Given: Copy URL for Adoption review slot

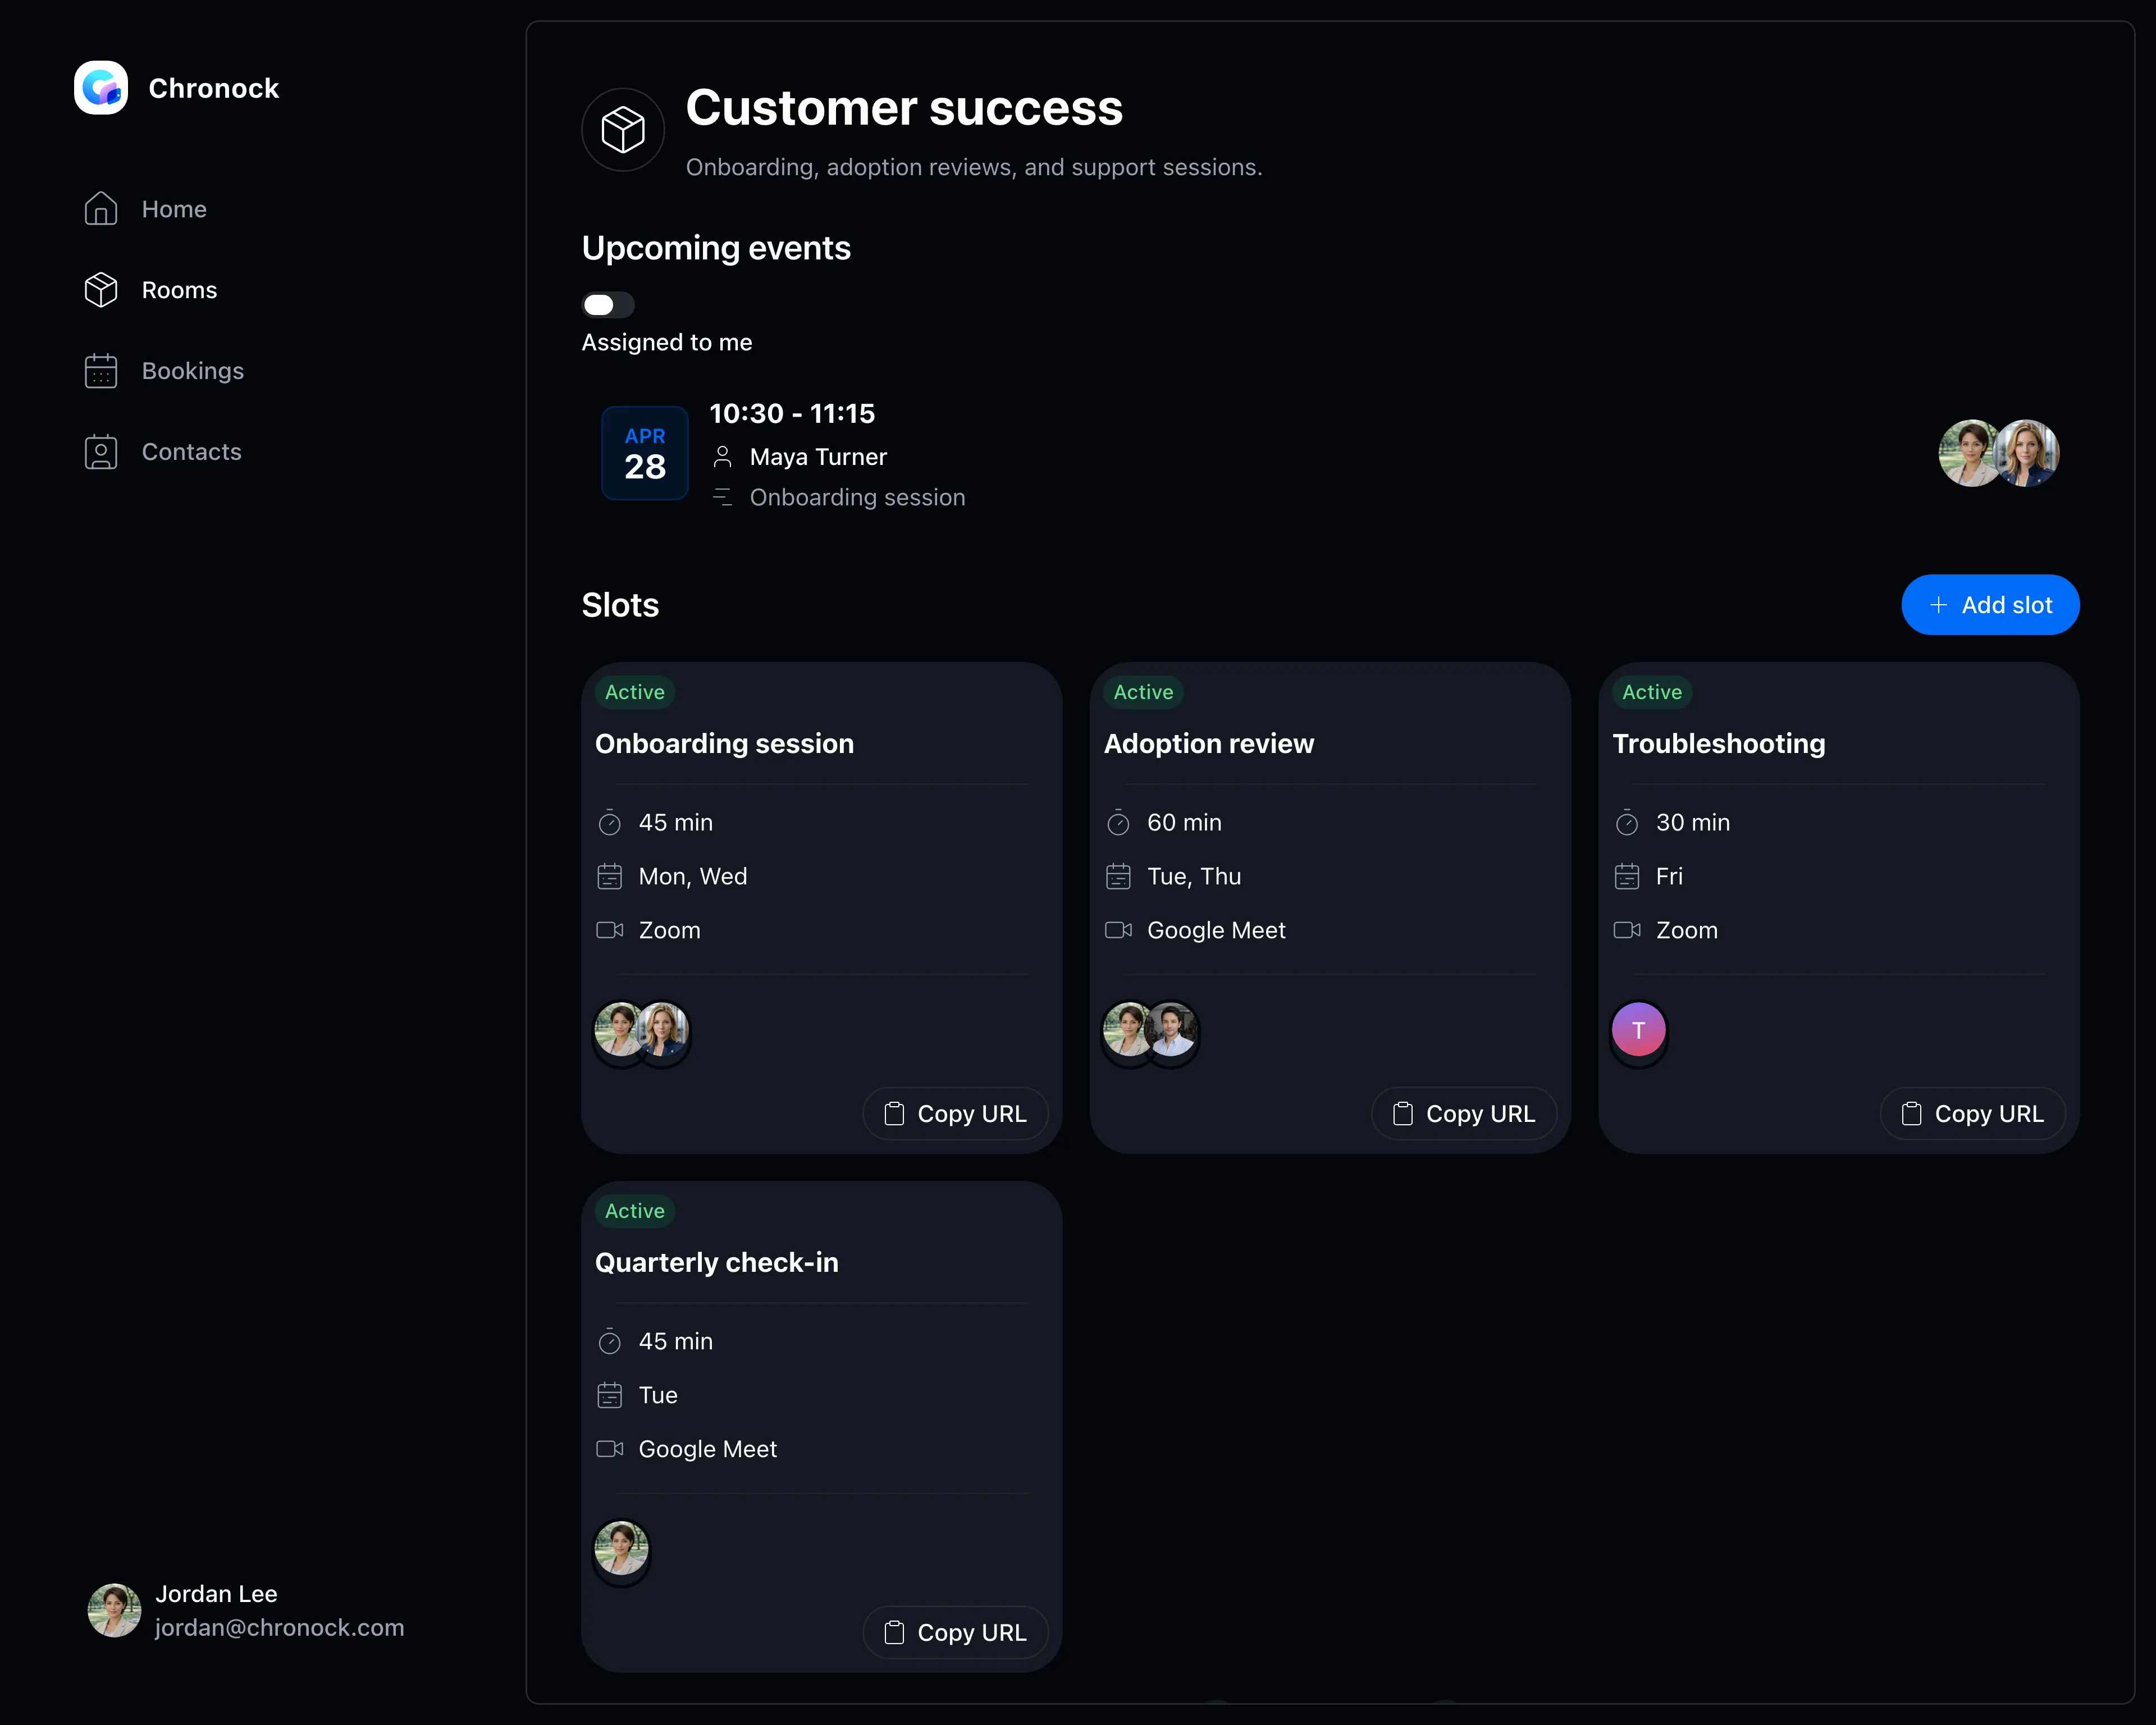Looking at the screenshot, I should click(1464, 1114).
